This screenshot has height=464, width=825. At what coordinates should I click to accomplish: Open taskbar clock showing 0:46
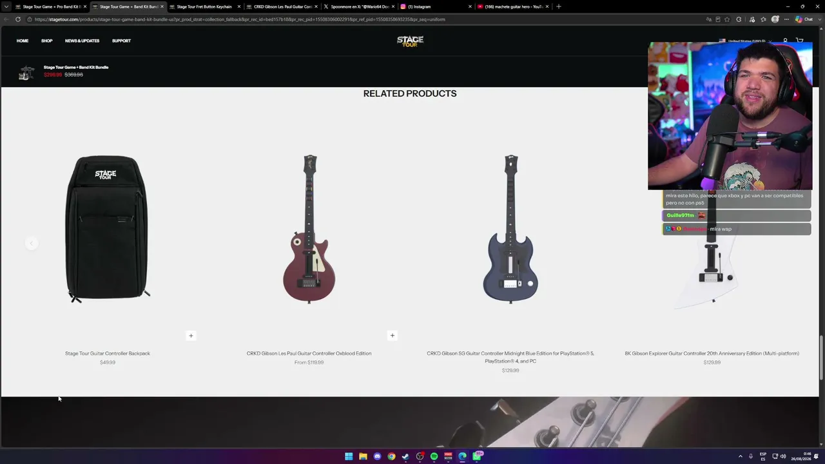click(x=801, y=456)
